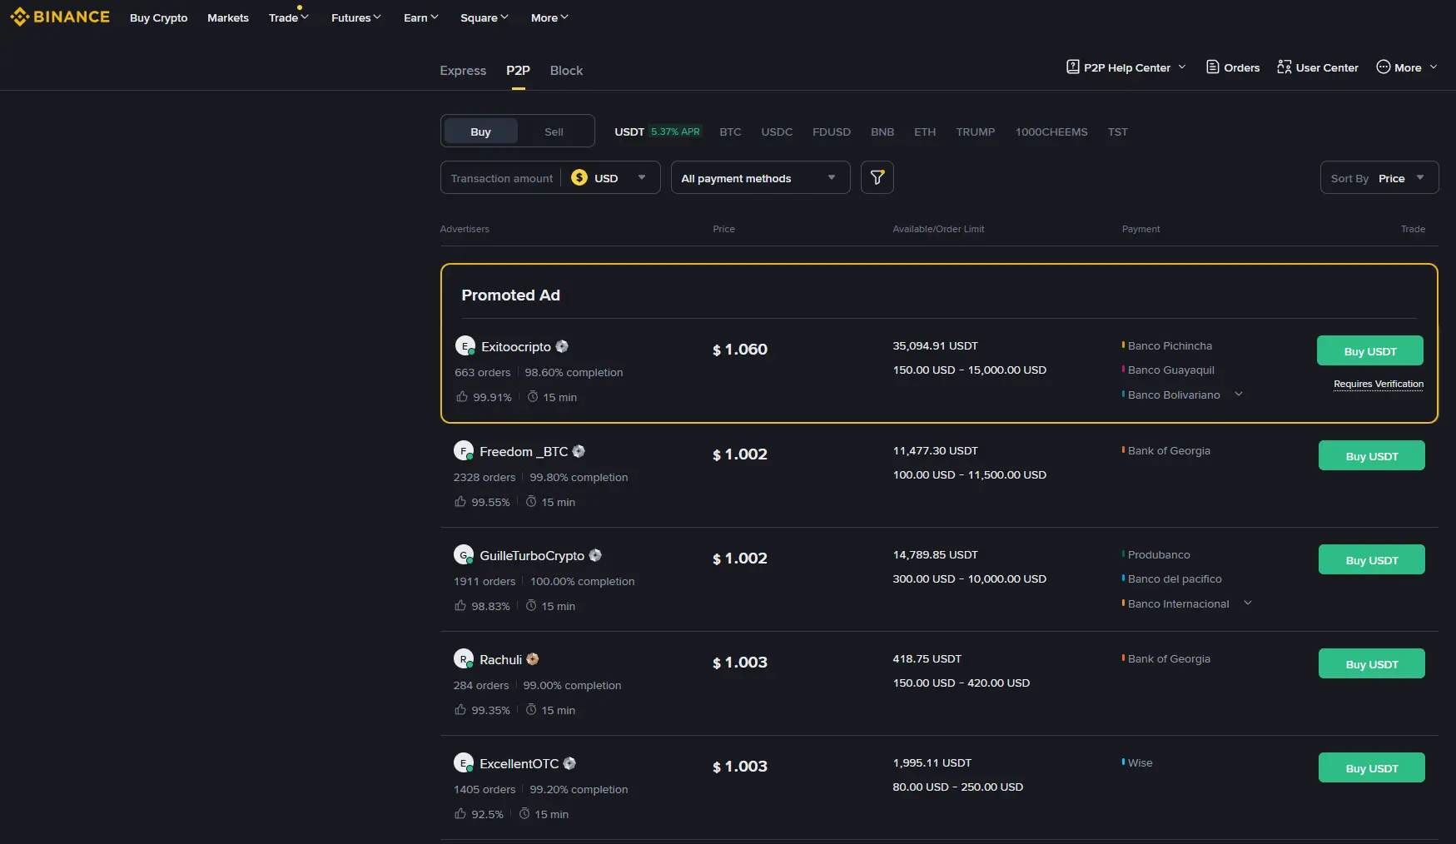Select the TRUMP coin tab
The image size is (1456, 844).
[976, 132]
